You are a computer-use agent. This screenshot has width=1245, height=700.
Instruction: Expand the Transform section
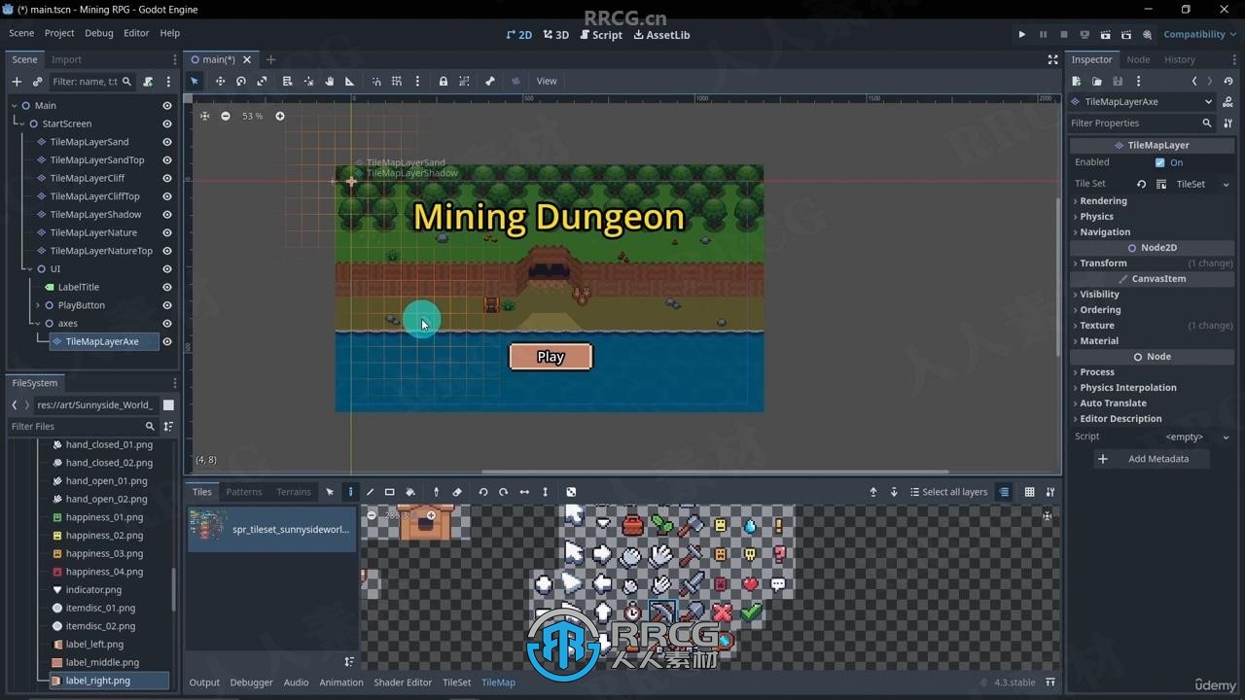point(1103,263)
